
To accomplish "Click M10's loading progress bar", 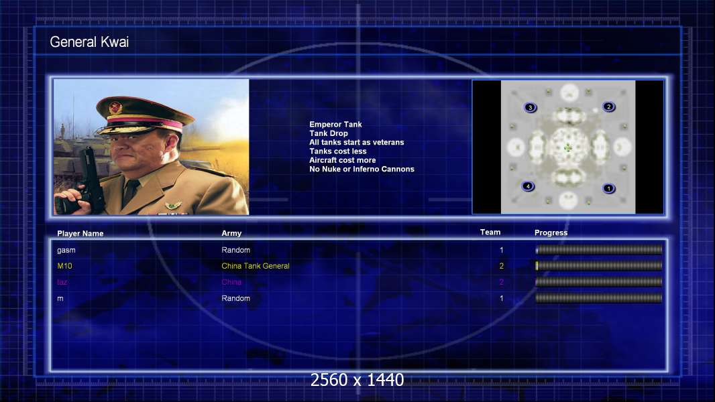I will pyautogui.click(x=599, y=265).
